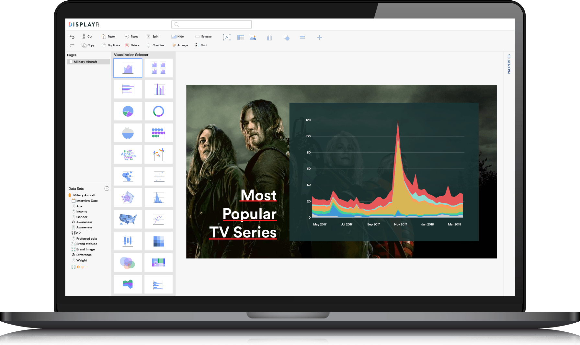Choose the line chart visualization
This screenshot has width=580, height=345.
coord(159,219)
